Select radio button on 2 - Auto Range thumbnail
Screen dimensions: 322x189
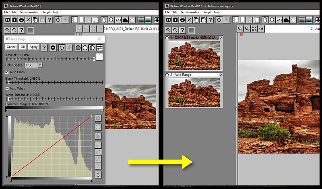point(167,75)
